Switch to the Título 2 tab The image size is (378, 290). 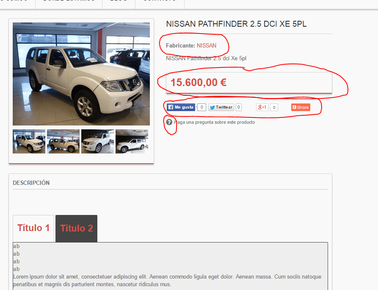click(x=77, y=229)
